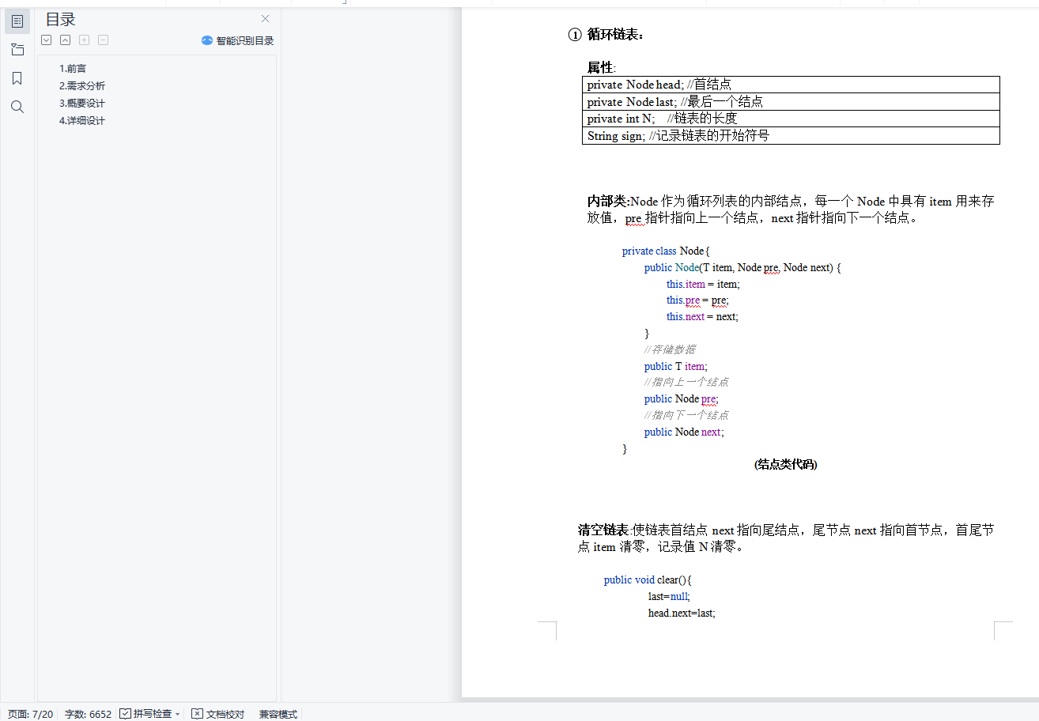Viewport: 1039px width, 721px height.
Task: Click code line 'public T item;'
Action: pos(675,367)
